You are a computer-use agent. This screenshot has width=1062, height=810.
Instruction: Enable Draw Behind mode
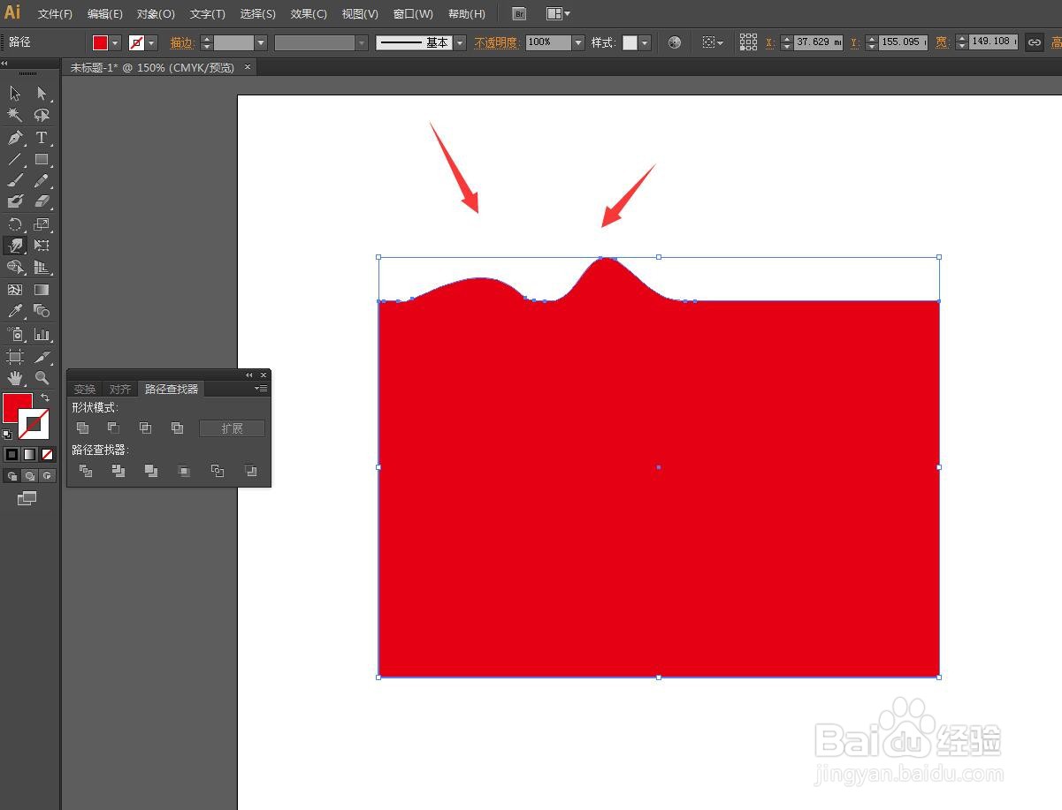click(x=30, y=476)
